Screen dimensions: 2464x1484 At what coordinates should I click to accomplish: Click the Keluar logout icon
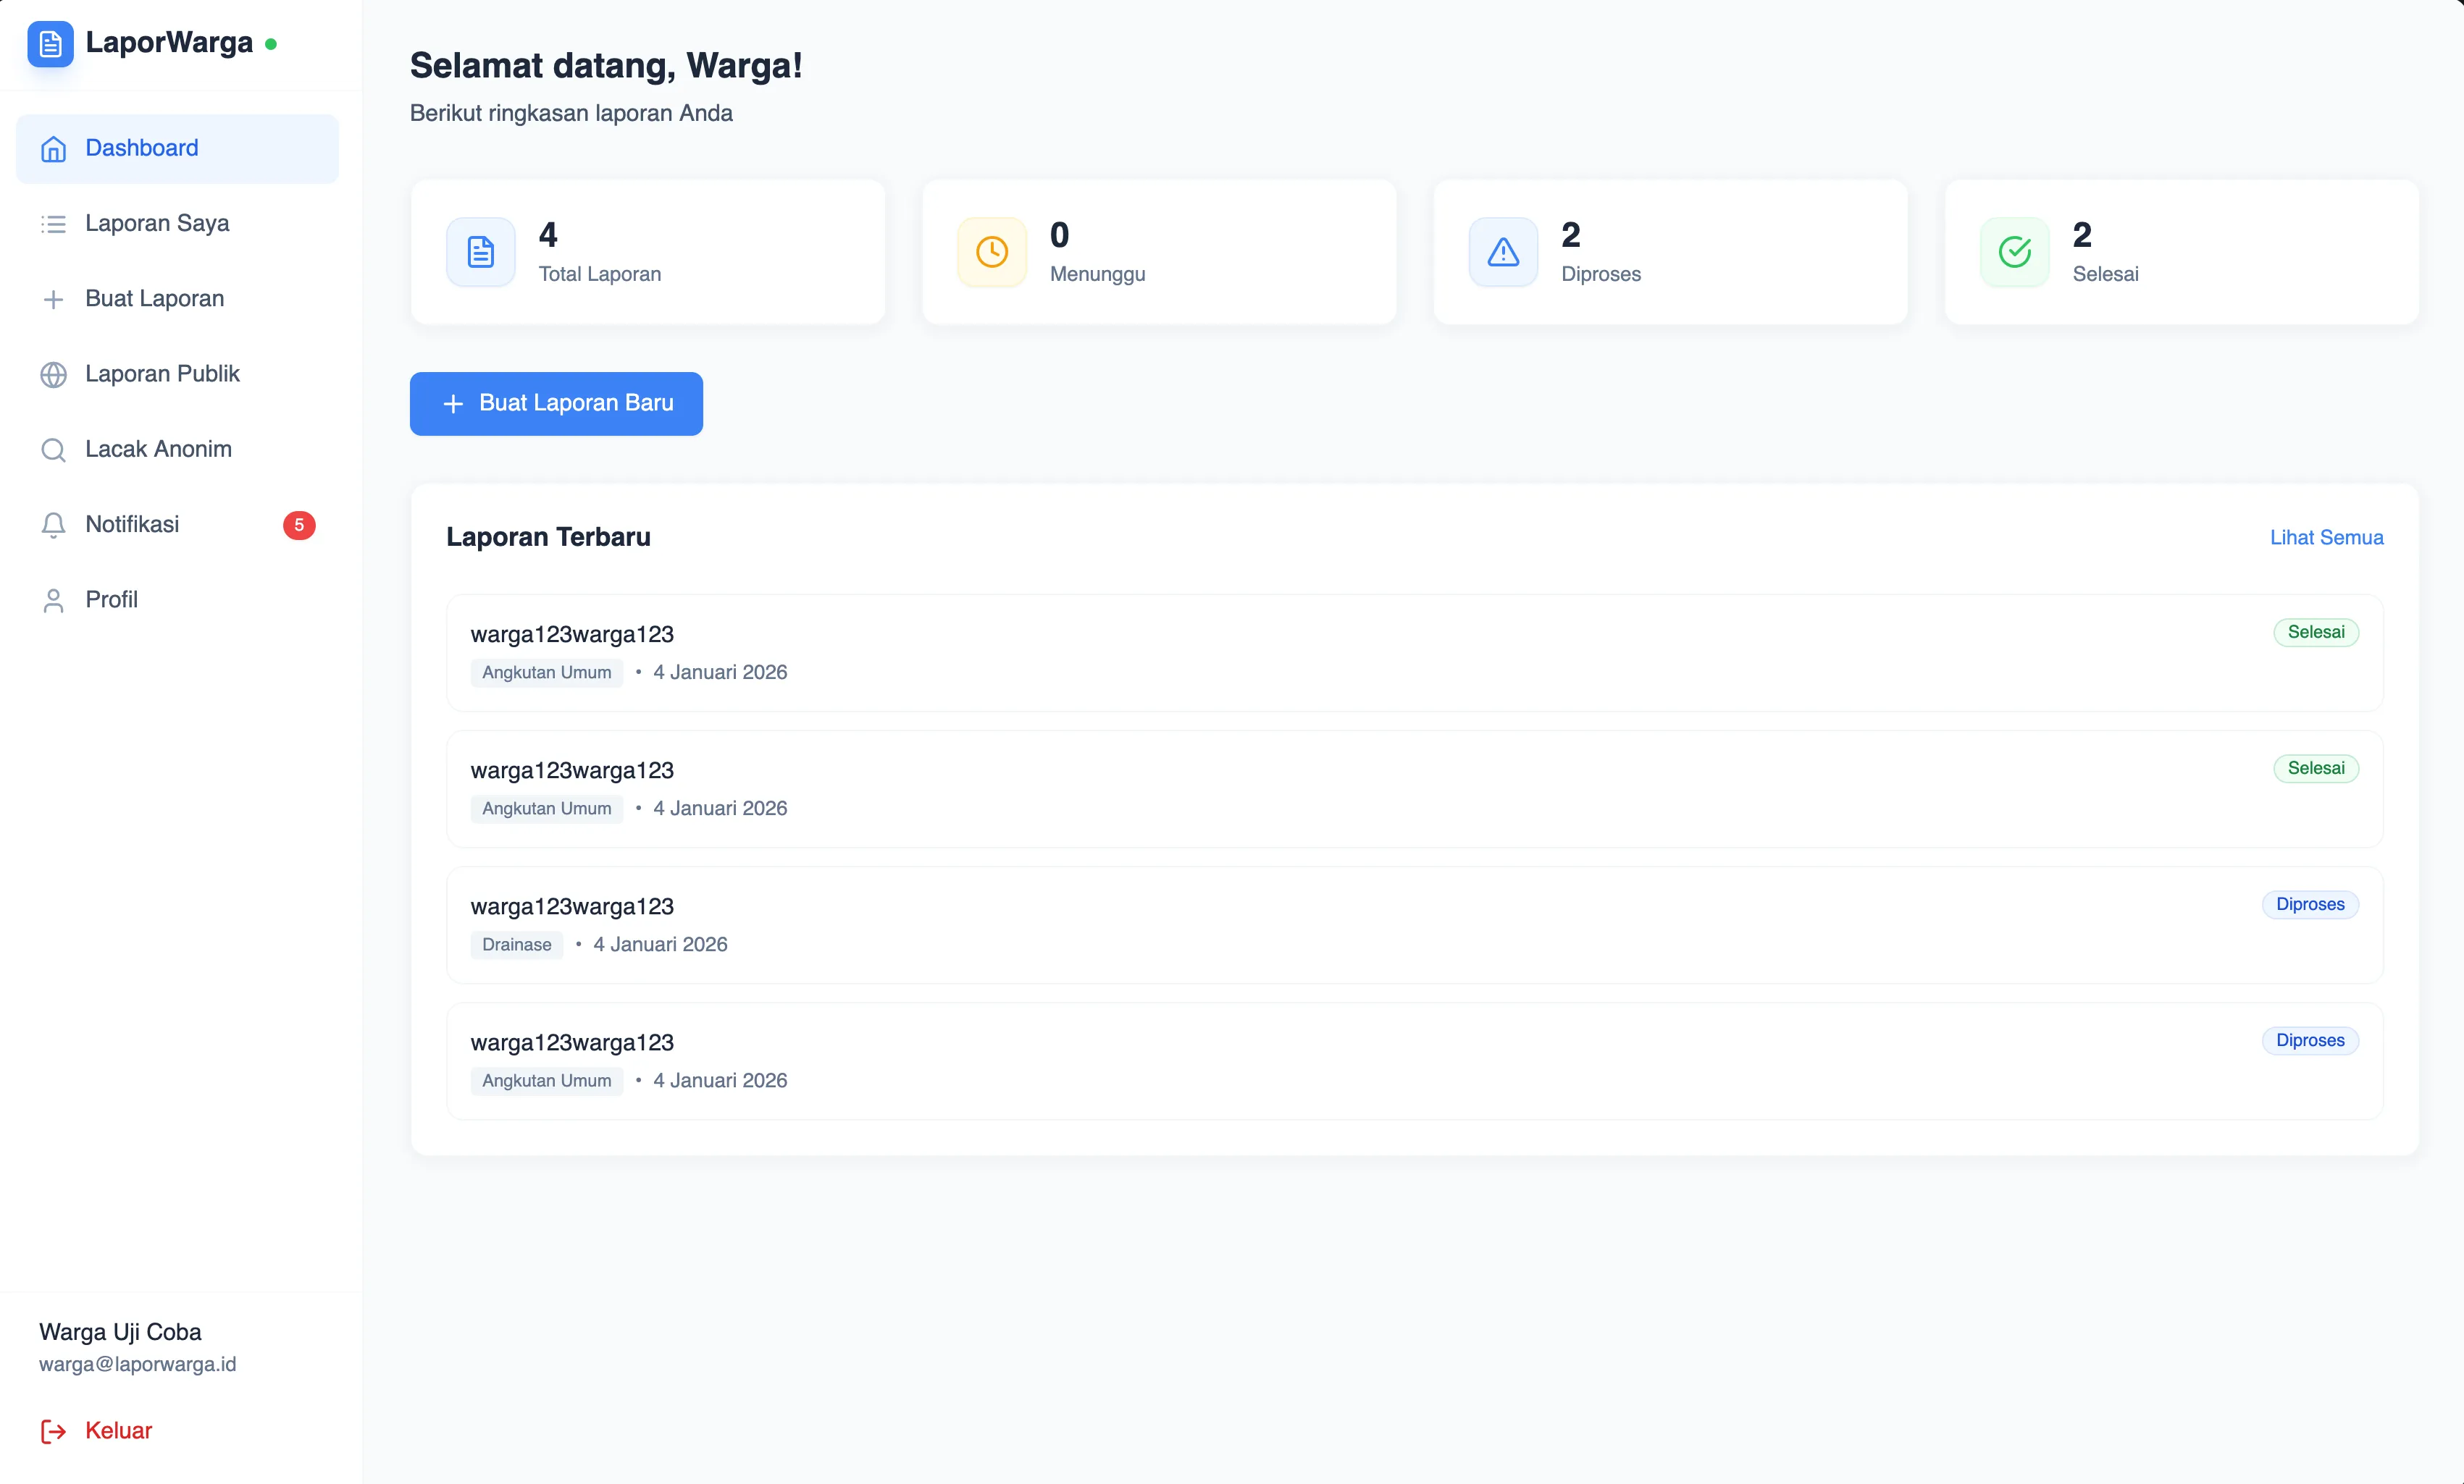click(x=53, y=1431)
